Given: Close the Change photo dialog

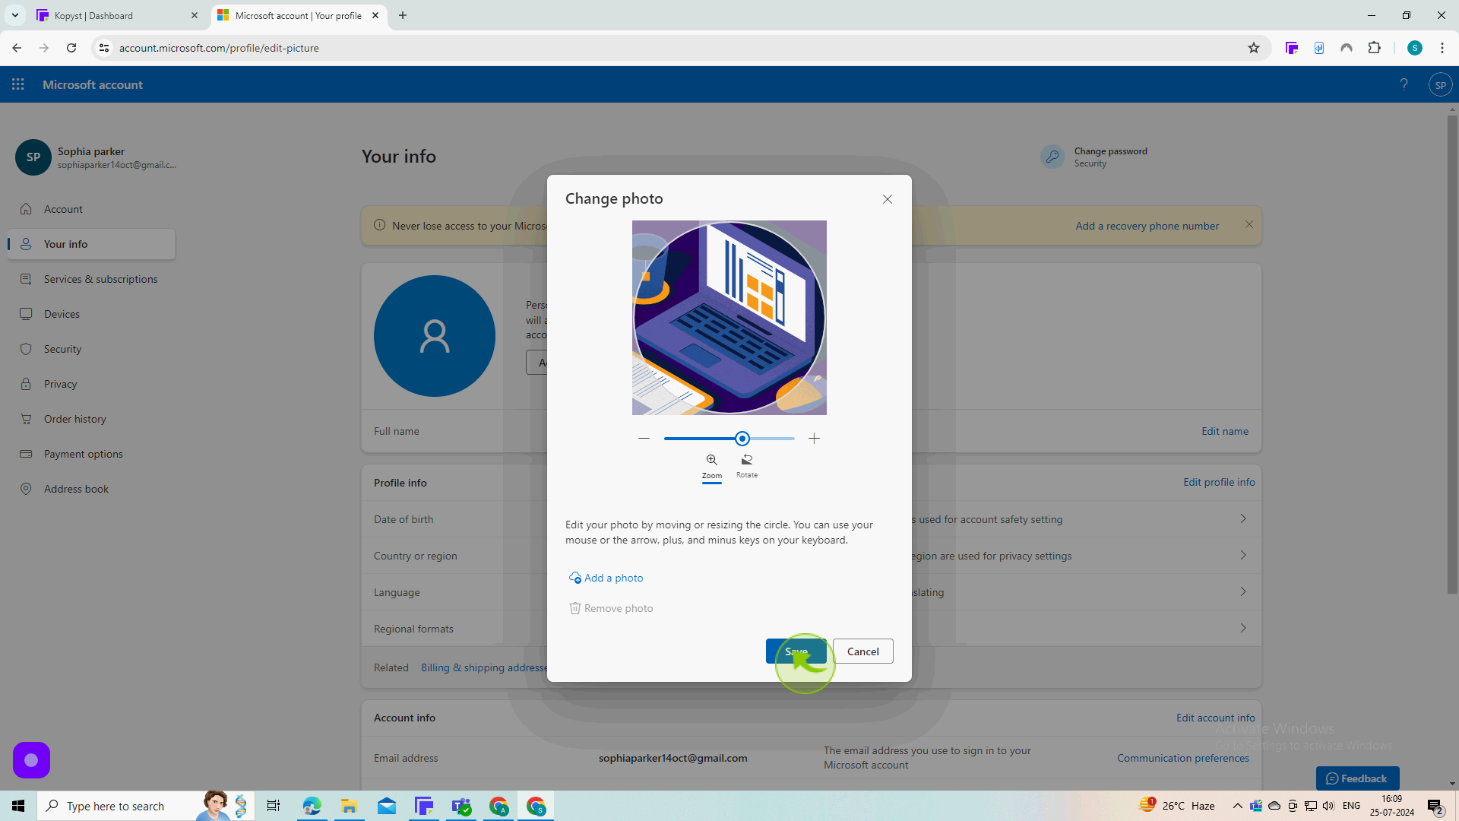Looking at the screenshot, I should [x=887, y=199].
